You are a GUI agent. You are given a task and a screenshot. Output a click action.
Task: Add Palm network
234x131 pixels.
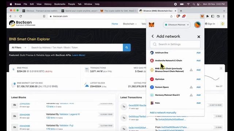[198, 103]
